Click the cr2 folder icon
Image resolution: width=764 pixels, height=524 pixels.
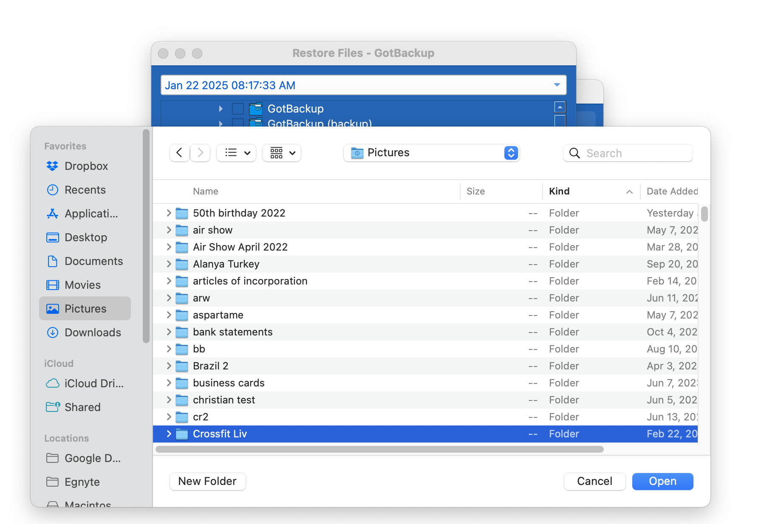coord(182,417)
